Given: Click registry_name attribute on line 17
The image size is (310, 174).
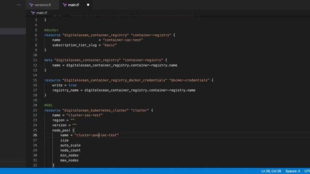Looking at the screenshot, I should [65, 90].
